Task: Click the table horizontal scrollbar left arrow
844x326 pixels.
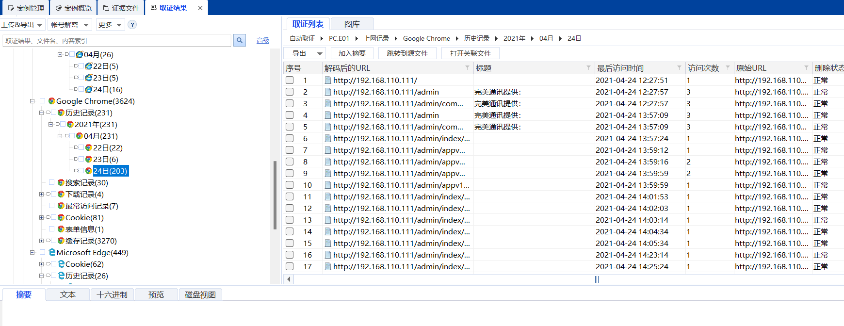Action: pos(289,279)
